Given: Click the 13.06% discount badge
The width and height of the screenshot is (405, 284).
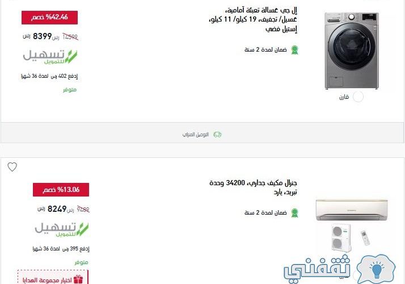Looking at the screenshot, I should point(61,190).
